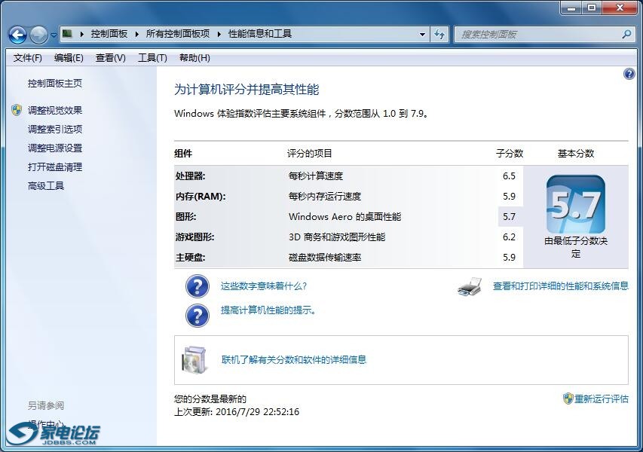
Task: Click the refresh button beside address bar
Action: tap(439, 35)
